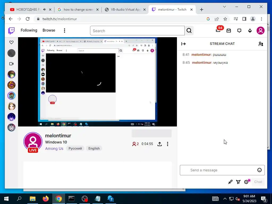This screenshot has width=272, height=204.
Task: Click melontimur name in 8:41 message
Action: coord(201,55)
